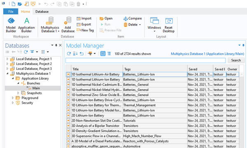Expand the Security node
Screen dimensions: 247x148
point(13,103)
